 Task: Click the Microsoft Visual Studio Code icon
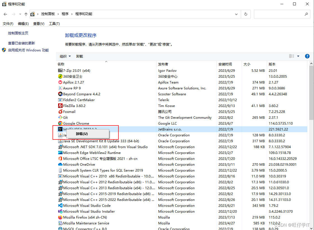(60, 205)
